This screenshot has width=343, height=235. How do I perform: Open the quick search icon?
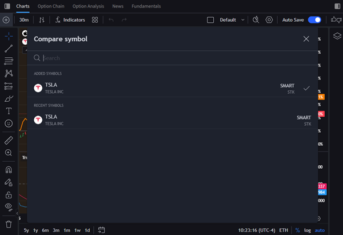click(256, 20)
